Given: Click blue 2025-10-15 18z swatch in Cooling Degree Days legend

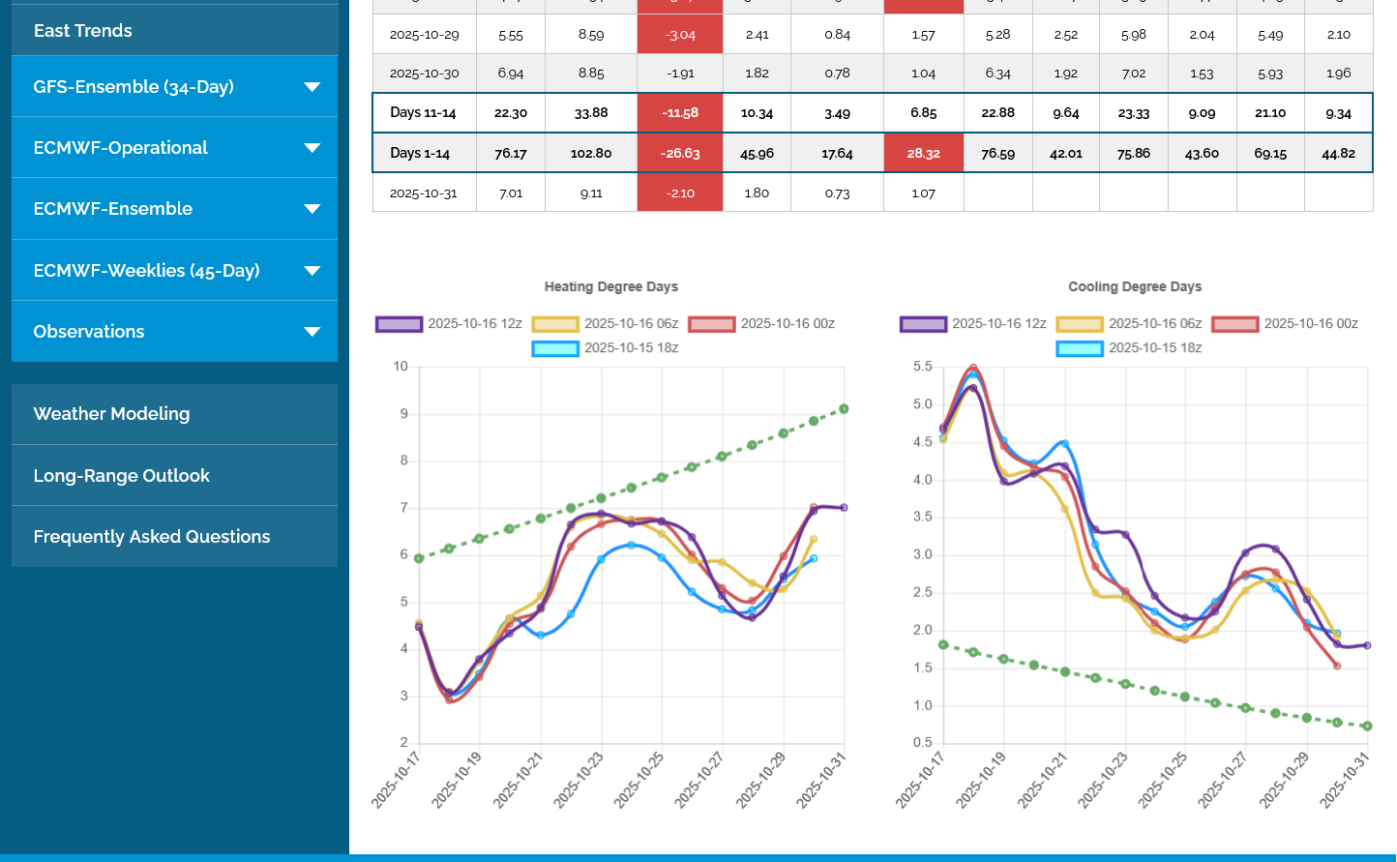Looking at the screenshot, I should tap(1080, 348).
